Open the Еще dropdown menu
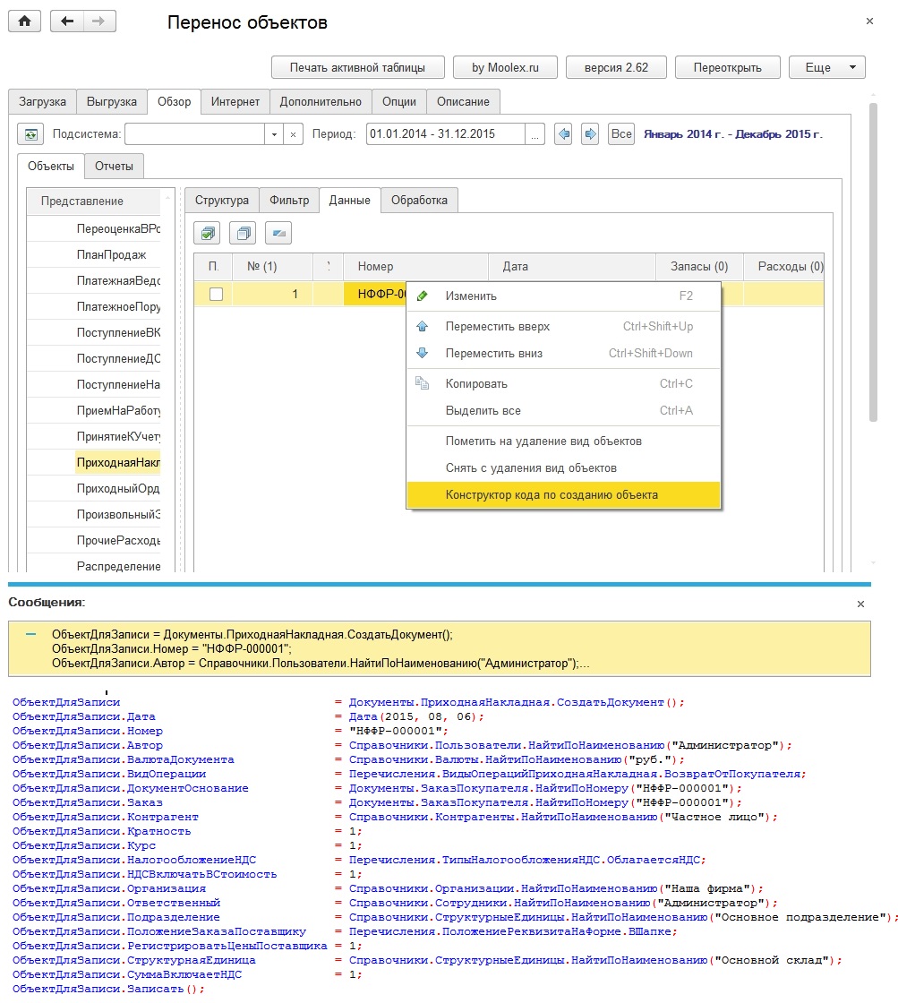This screenshot has width=898, height=1003. 827,68
